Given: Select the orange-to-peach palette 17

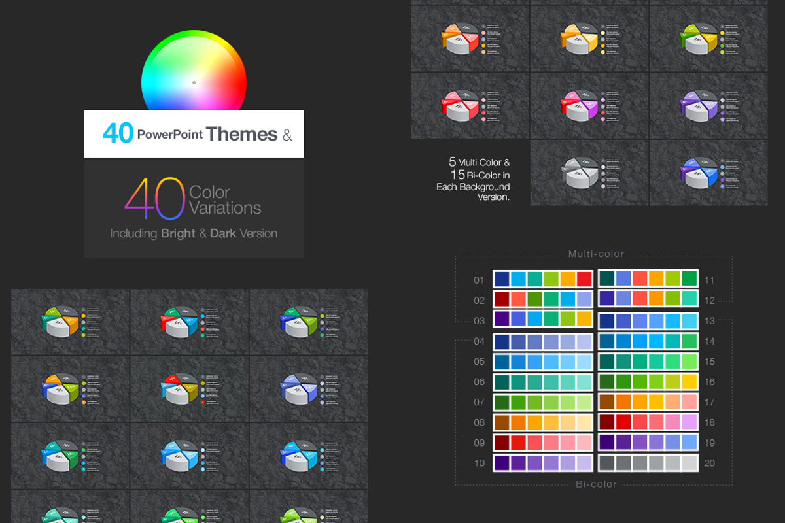Looking at the screenshot, I should click(x=648, y=402).
